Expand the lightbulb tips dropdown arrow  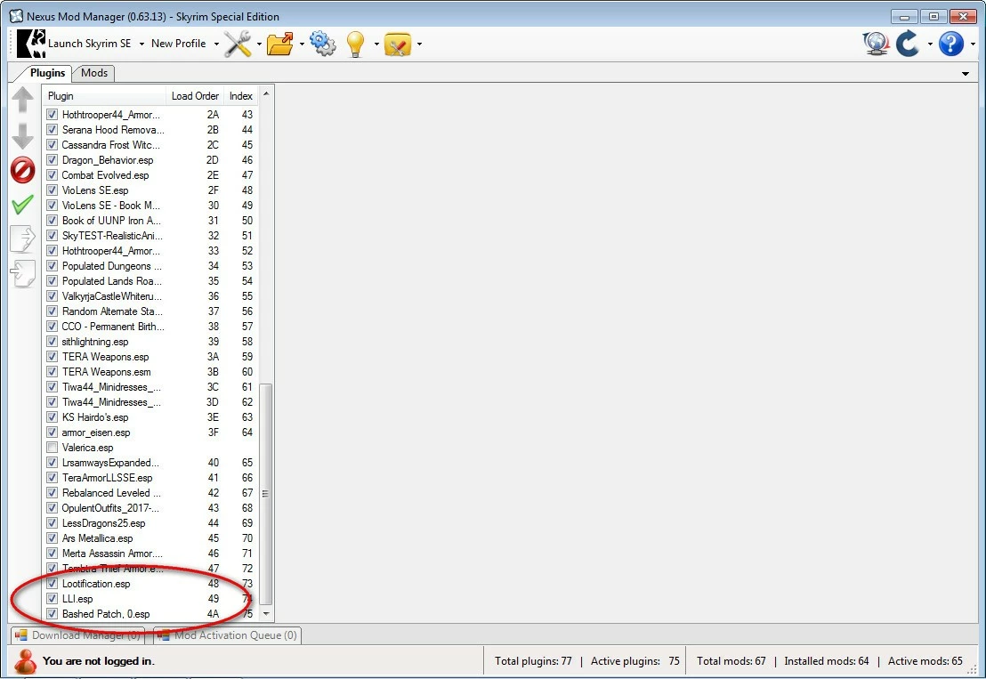pos(376,44)
